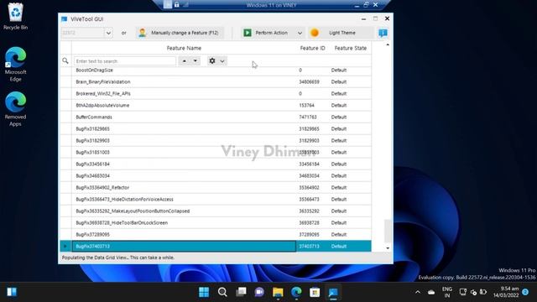This screenshot has height=302, width=537.
Task: Open the clock and date flyout
Action: coord(506,292)
